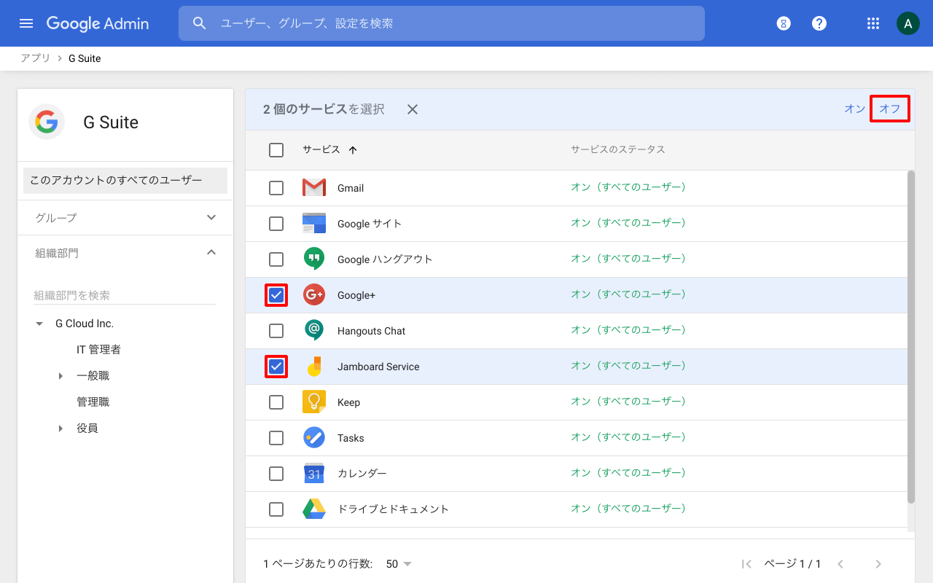Toggle the select-all services checkbox

coord(276,150)
